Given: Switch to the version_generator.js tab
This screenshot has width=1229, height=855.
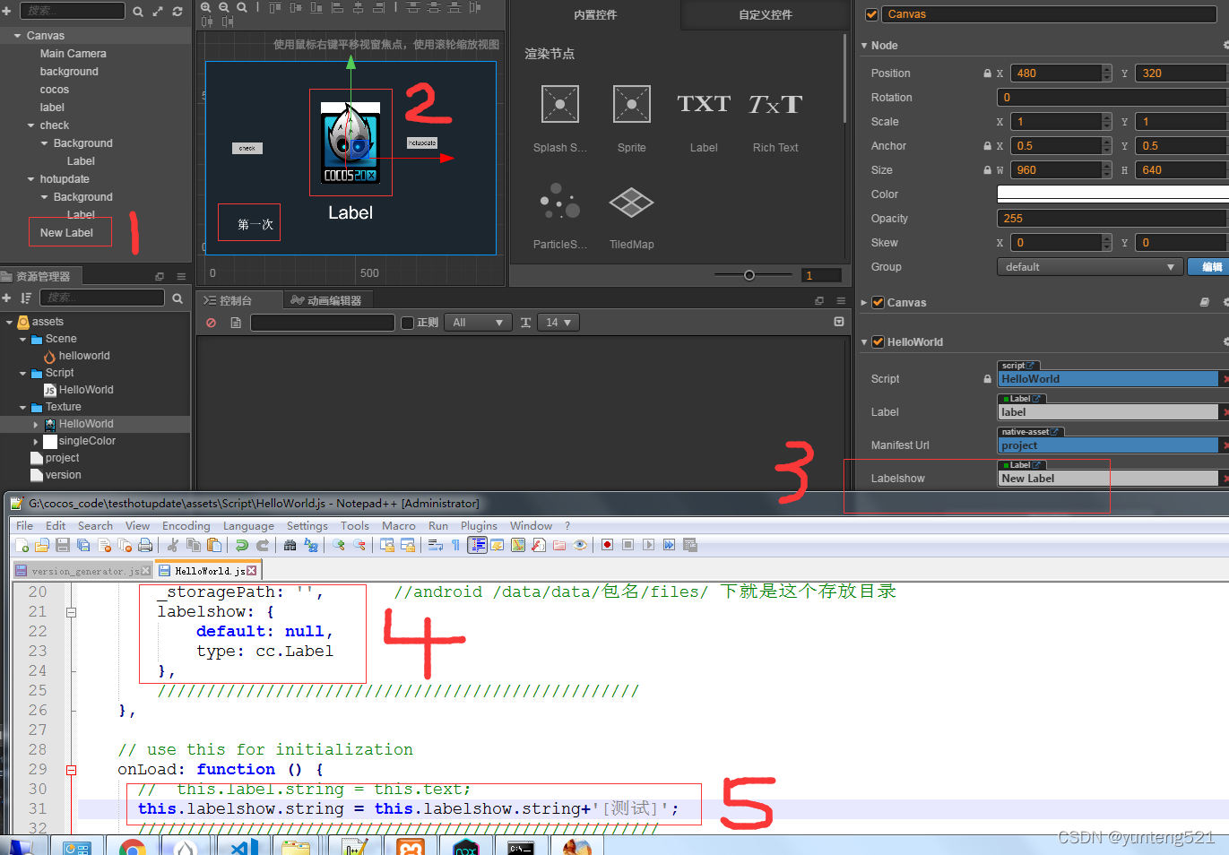Looking at the screenshot, I should [83, 571].
